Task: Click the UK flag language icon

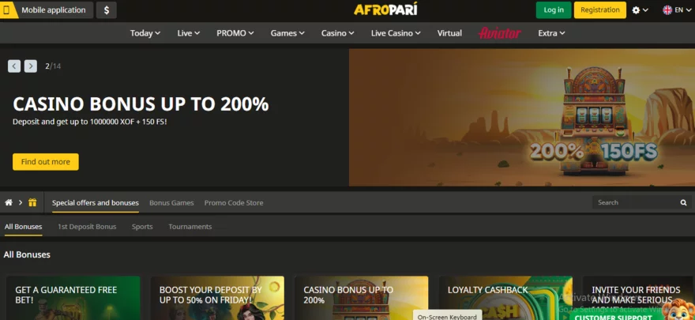Action: (667, 10)
